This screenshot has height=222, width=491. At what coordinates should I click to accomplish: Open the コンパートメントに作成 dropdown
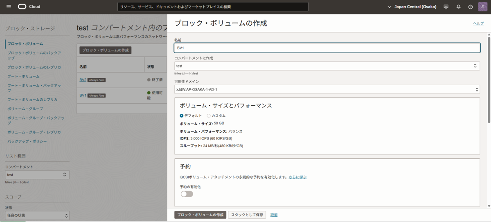coord(327,66)
